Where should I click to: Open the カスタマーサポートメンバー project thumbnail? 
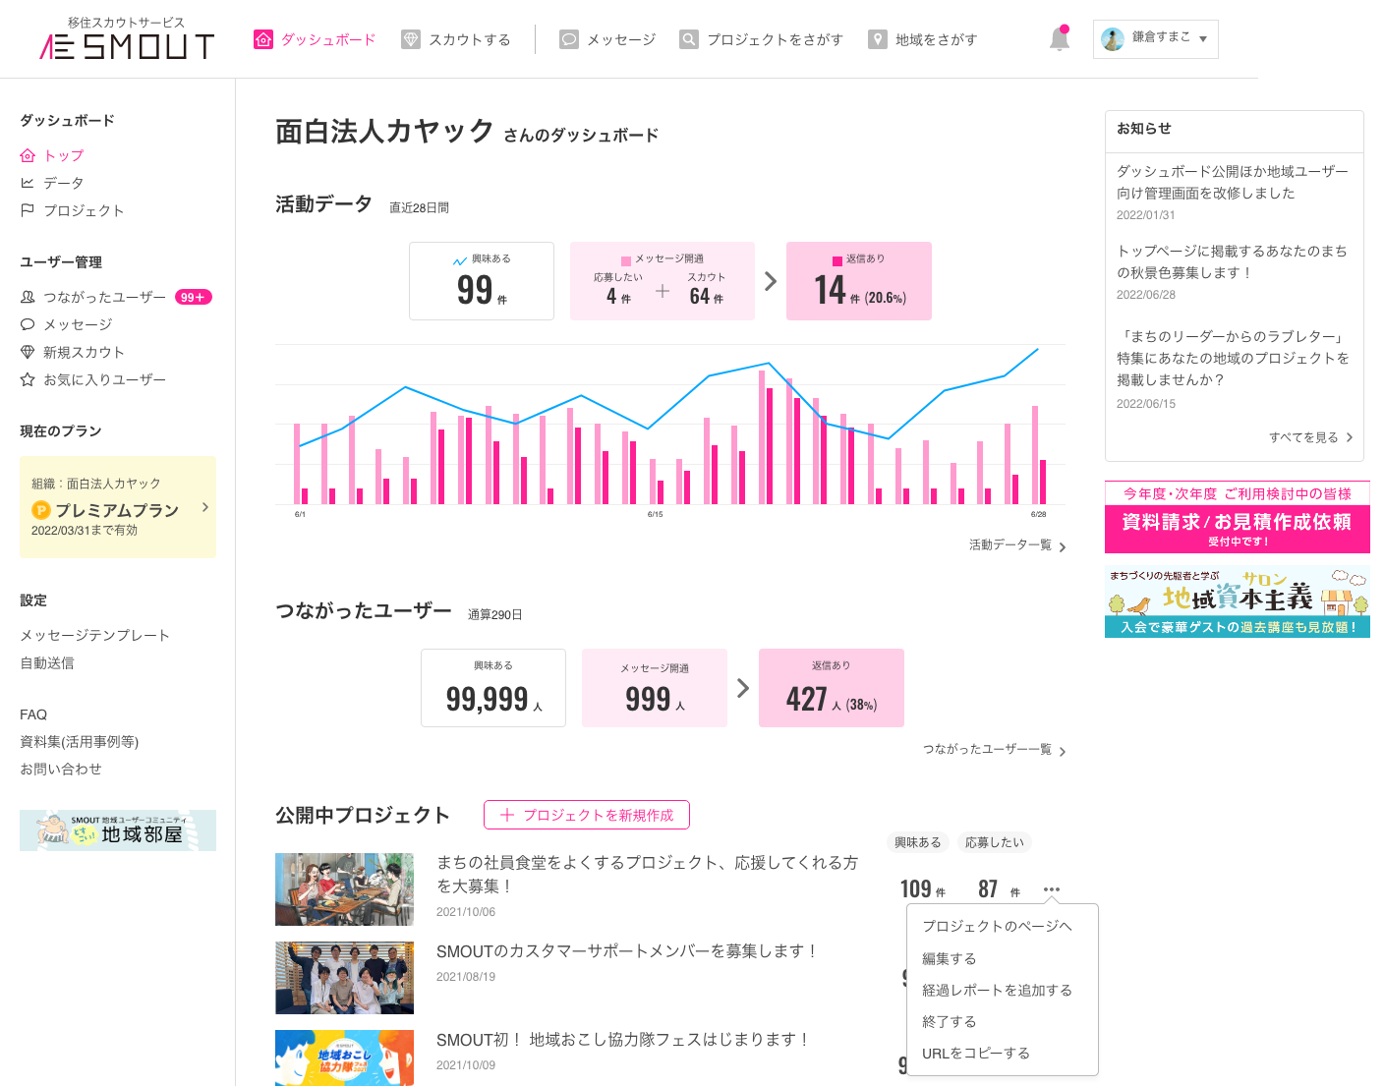(344, 978)
